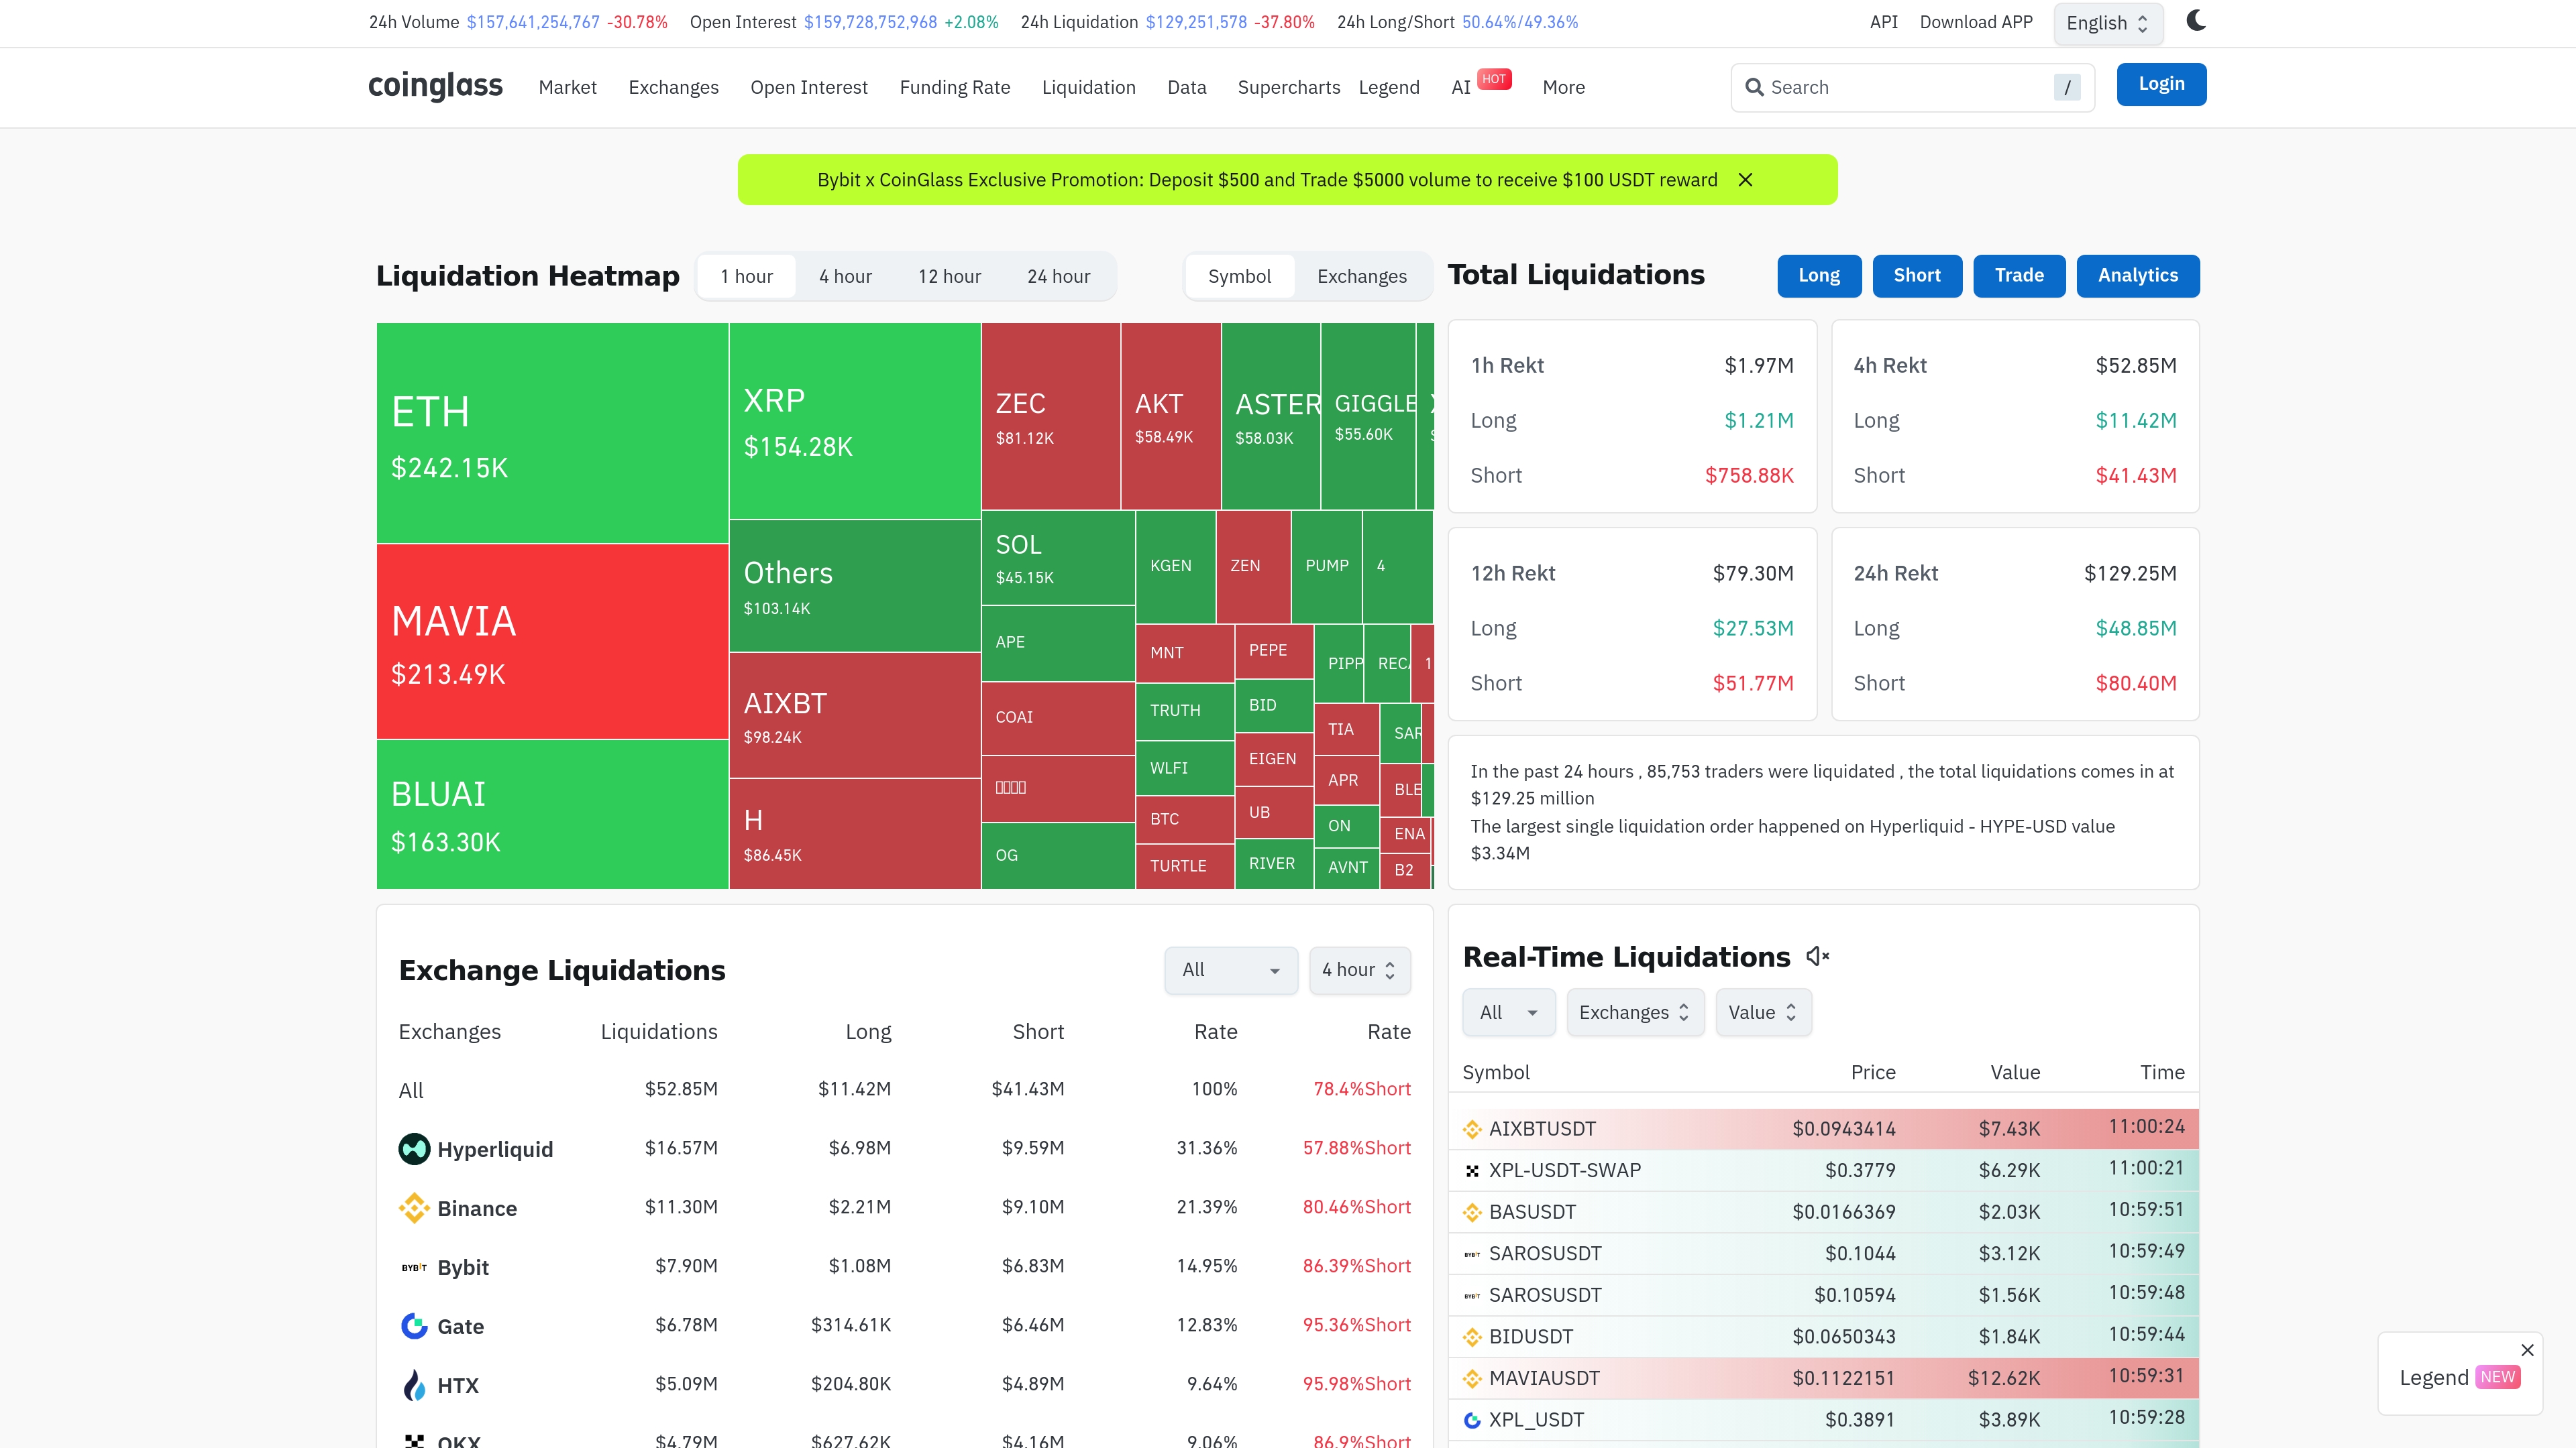Viewport: 2576px width, 1448px height.
Task: Open the Supercharts menu item
Action: [x=1288, y=88]
